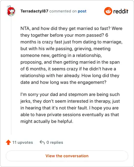Open the Terradactyl87 user profile link

(x=34, y=11)
